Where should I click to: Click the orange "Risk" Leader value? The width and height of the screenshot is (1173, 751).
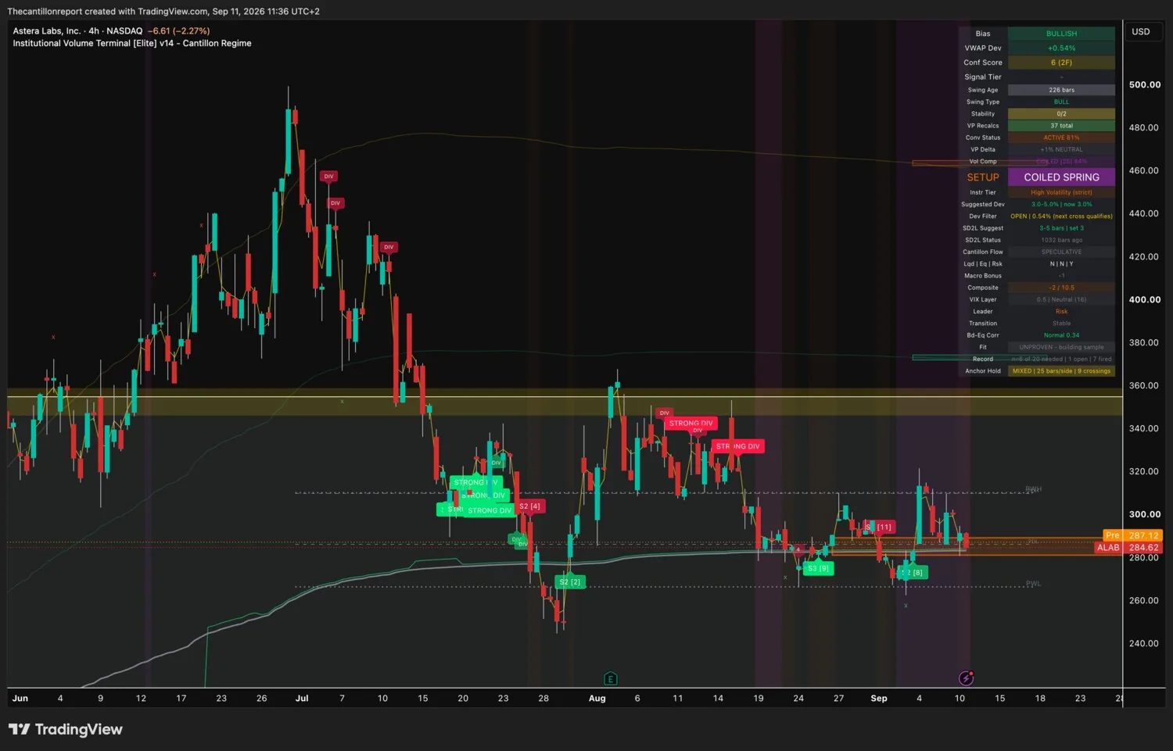[x=1061, y=312]
